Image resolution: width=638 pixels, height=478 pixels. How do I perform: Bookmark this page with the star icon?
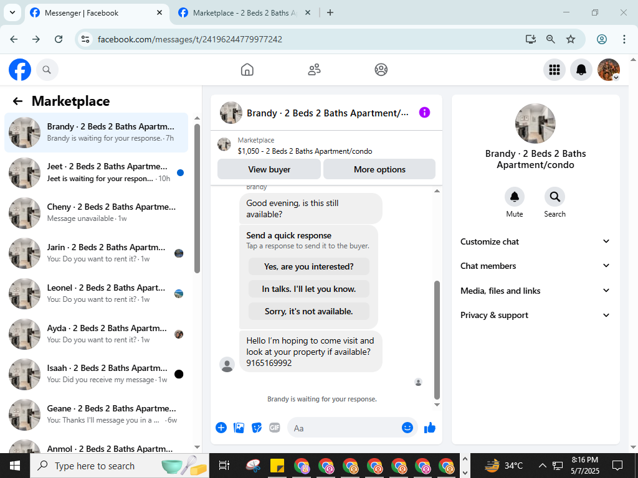click(571, 39)
